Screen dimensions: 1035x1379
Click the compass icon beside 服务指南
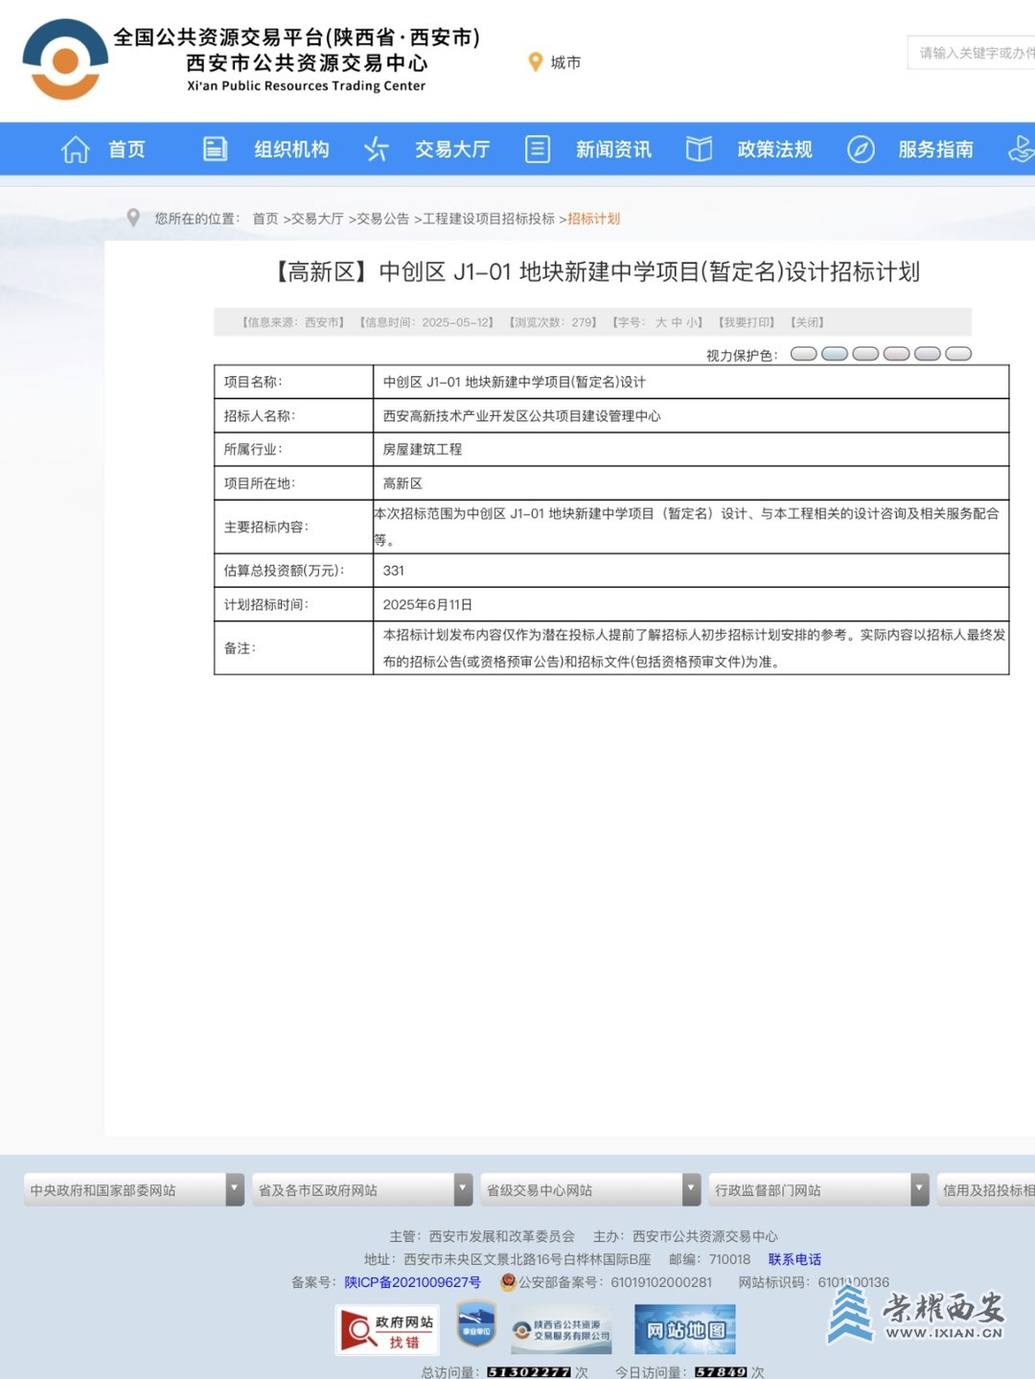coord(861,150)
